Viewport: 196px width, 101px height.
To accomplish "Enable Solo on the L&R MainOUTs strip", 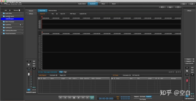I will pos(192,68).
